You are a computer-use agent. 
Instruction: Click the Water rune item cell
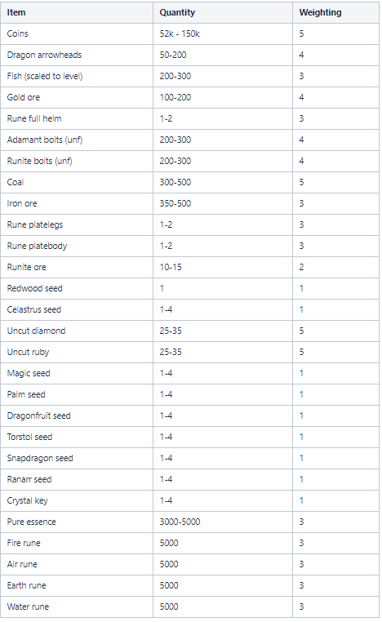[x=77, y=607]
